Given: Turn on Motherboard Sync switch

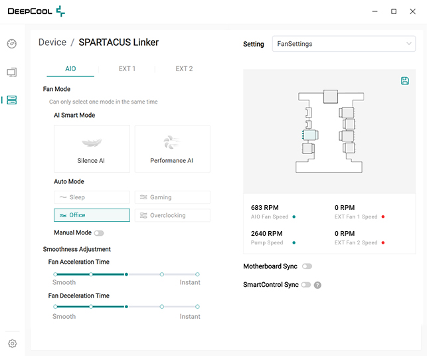Looking at the screenshot, I should point(307,266).
